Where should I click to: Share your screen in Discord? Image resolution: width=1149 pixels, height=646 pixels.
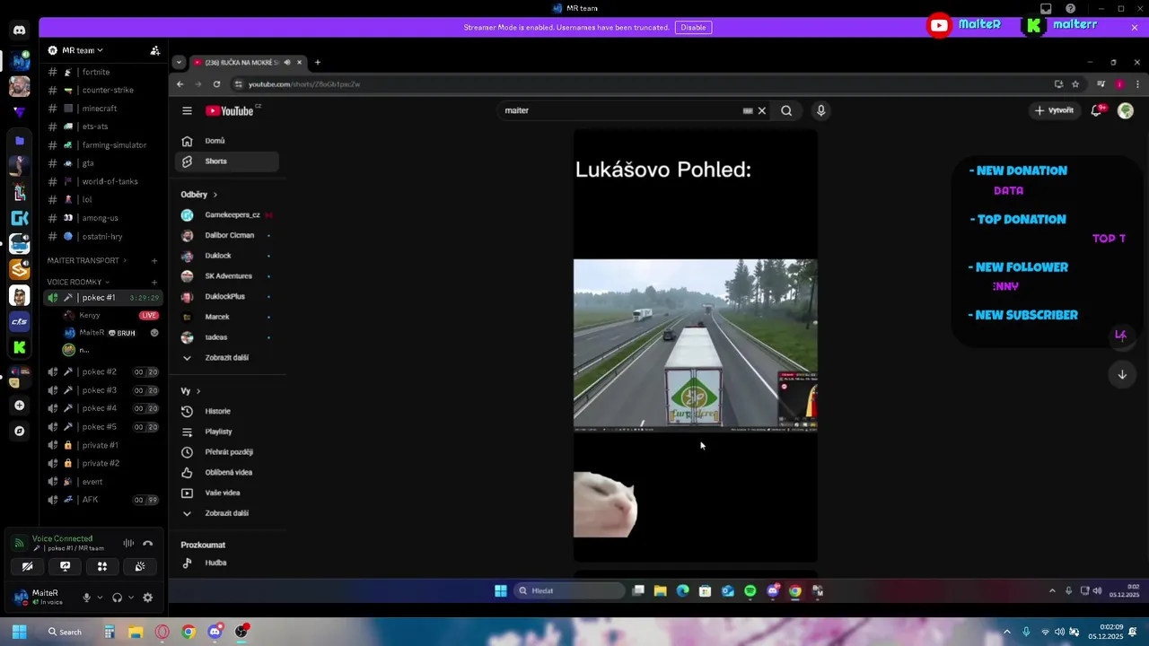pos(65,566)
